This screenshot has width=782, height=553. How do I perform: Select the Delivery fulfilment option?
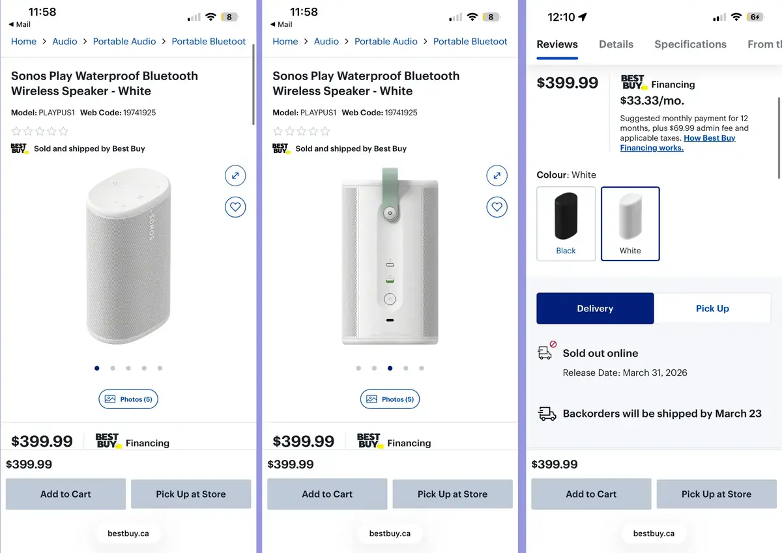[595, 308]
